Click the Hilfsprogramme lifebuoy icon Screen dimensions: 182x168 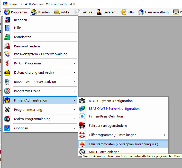(82, 135)
